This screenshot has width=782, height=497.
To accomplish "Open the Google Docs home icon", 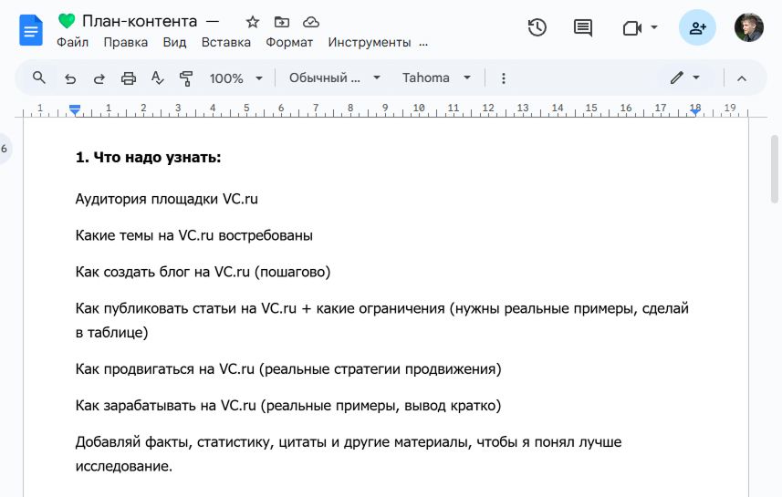I will (x=30, y=30).
